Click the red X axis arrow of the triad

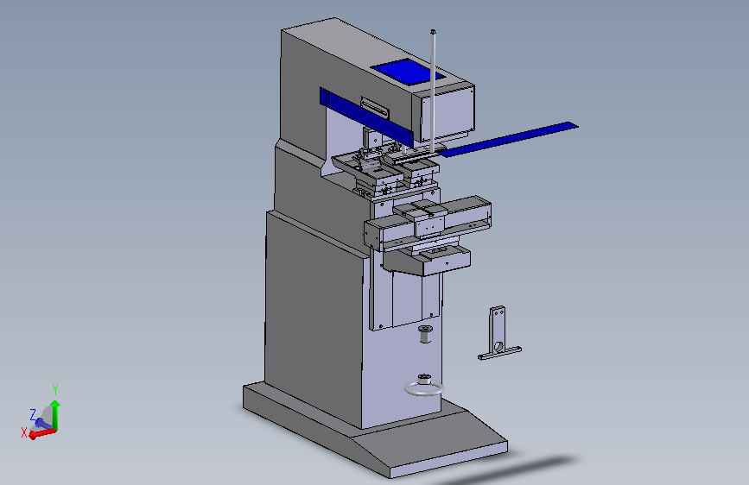(42, 433)
